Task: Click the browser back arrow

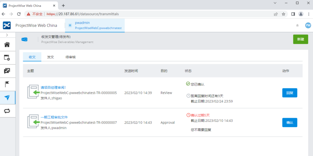Action: click(x=3, y=14)
